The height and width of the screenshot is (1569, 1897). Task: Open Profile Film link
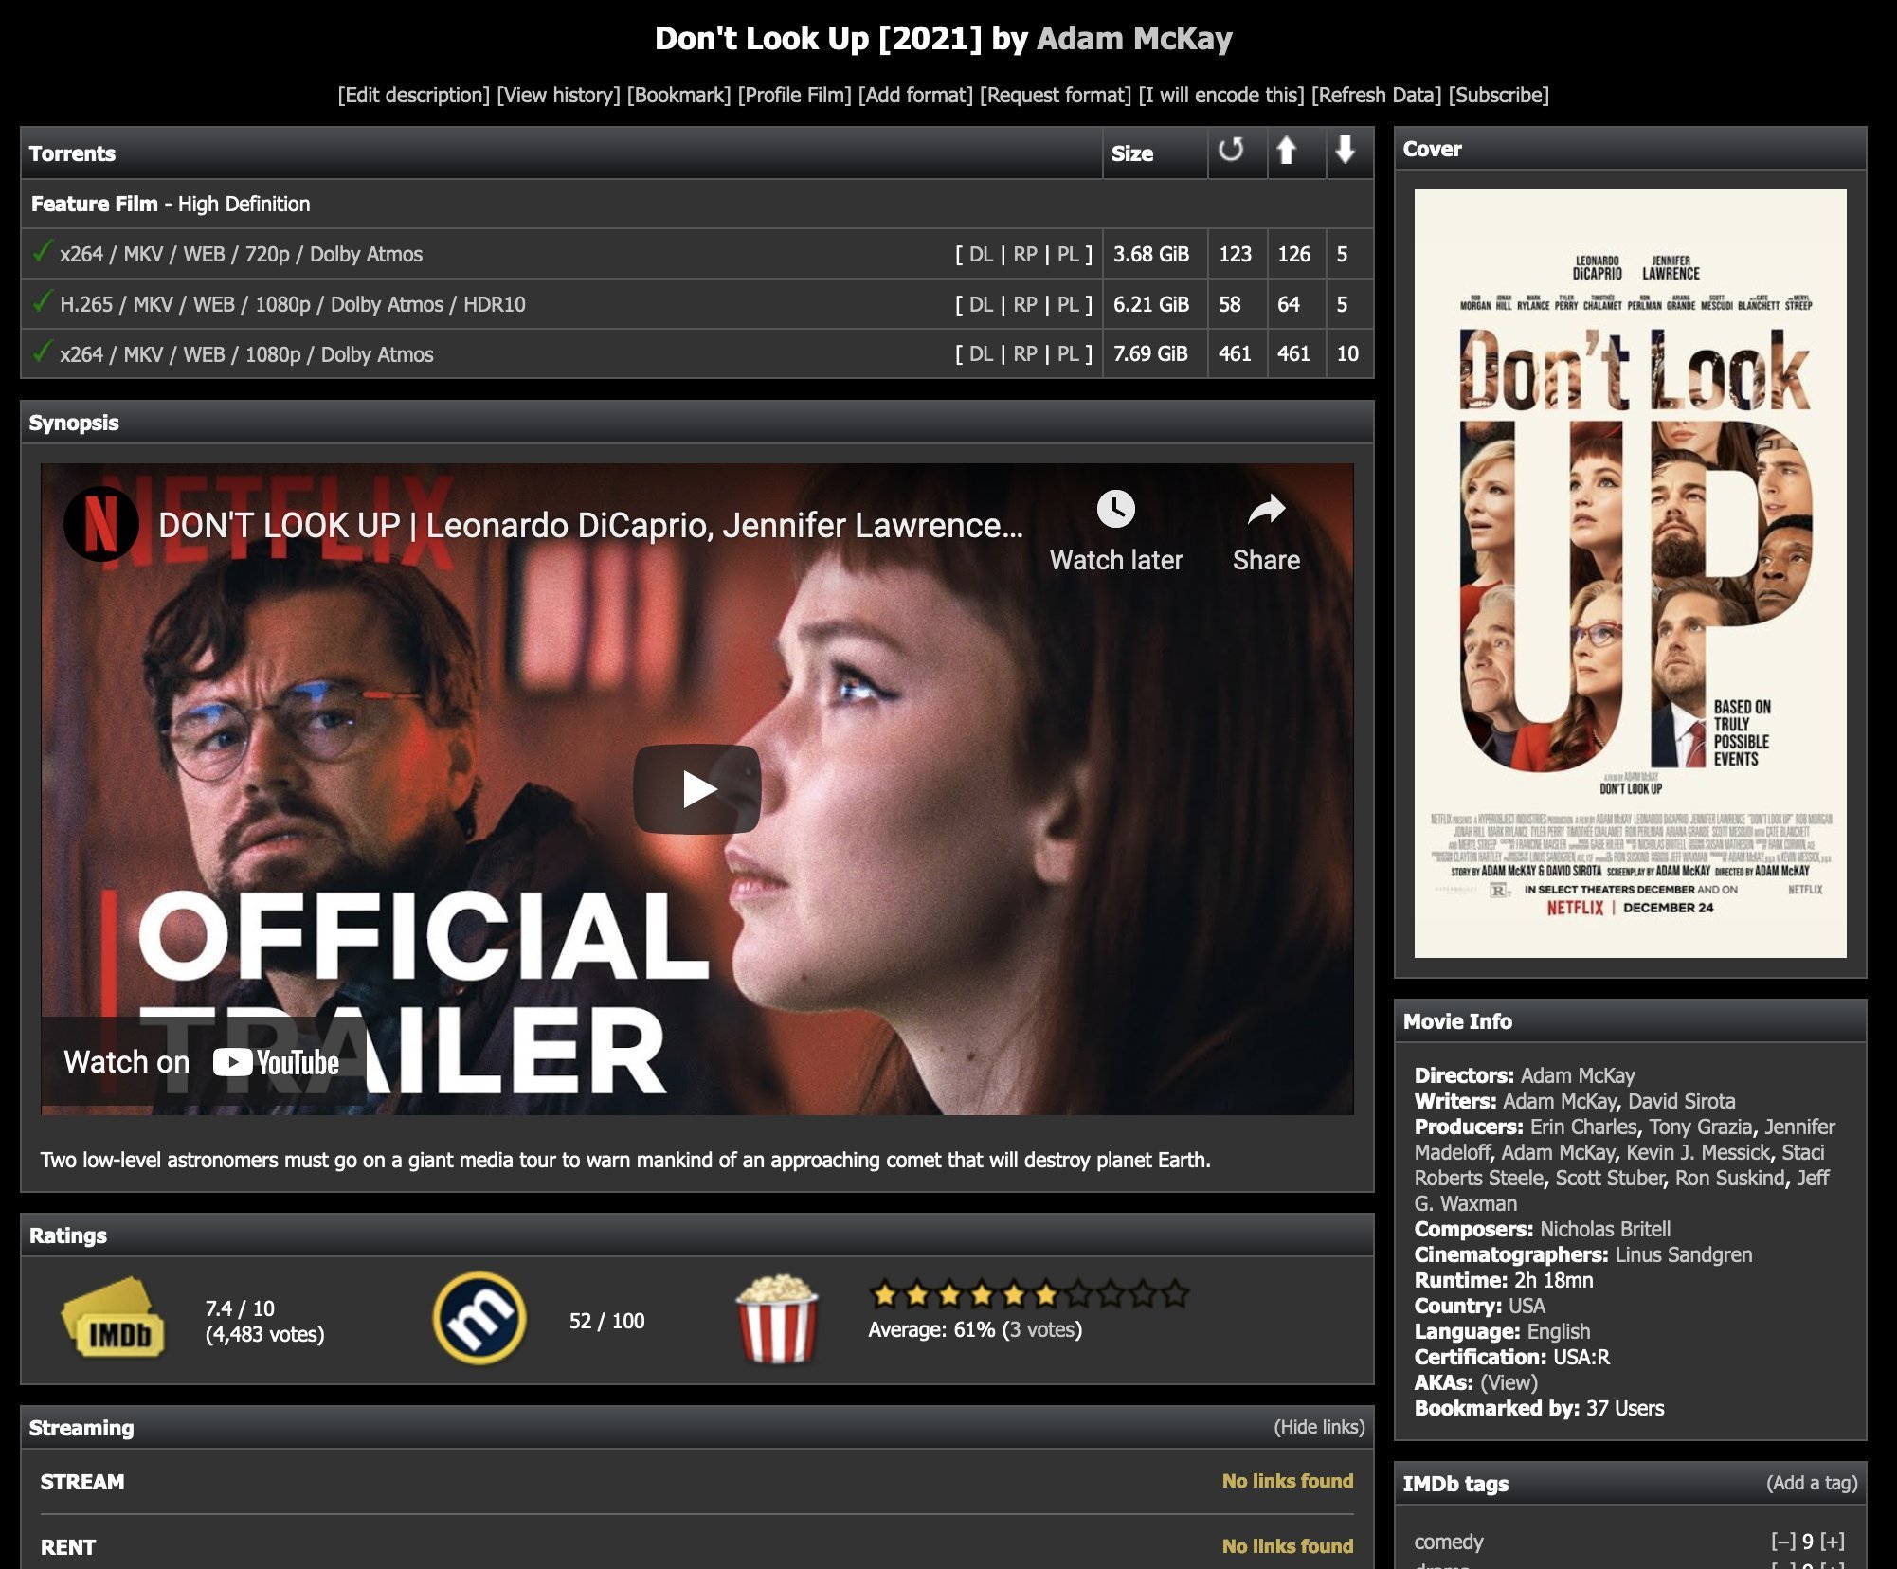click(794, 95)
